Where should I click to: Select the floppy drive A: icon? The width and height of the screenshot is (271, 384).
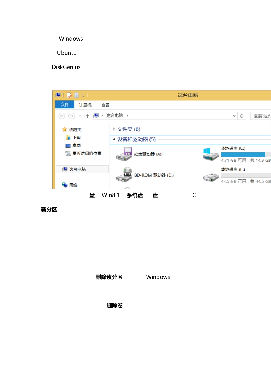coord(124,154)
